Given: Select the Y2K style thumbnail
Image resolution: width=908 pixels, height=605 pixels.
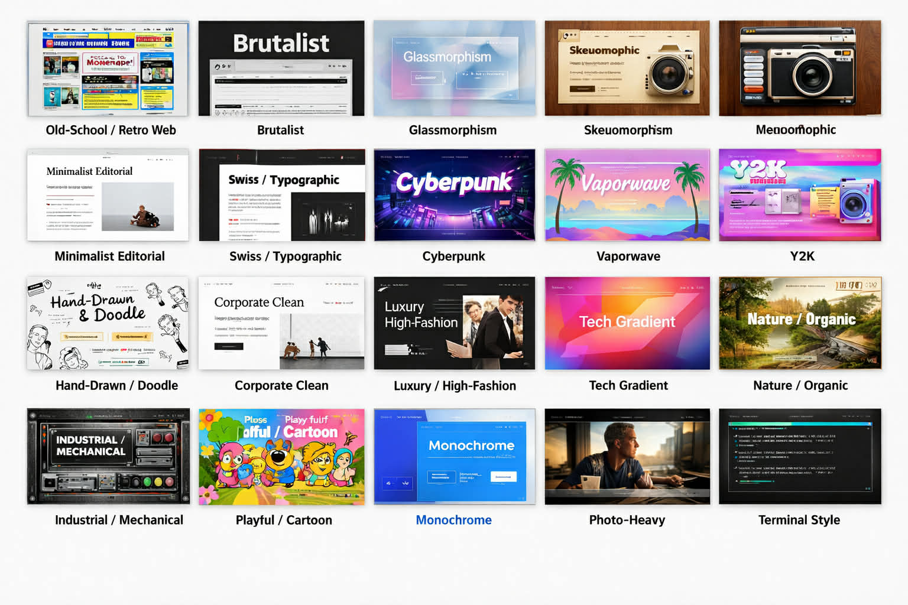Looking at the screenshot, I should [x=800, y=195].
